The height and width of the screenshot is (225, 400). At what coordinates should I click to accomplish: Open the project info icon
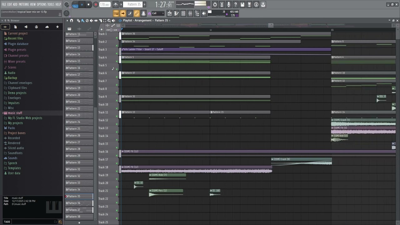pyautogui.click(x=256, y=4)
